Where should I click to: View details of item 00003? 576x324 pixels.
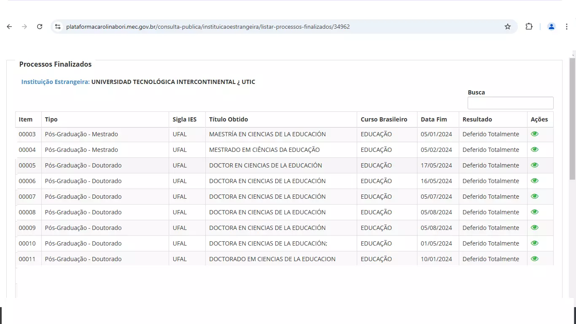coord(535,134)
